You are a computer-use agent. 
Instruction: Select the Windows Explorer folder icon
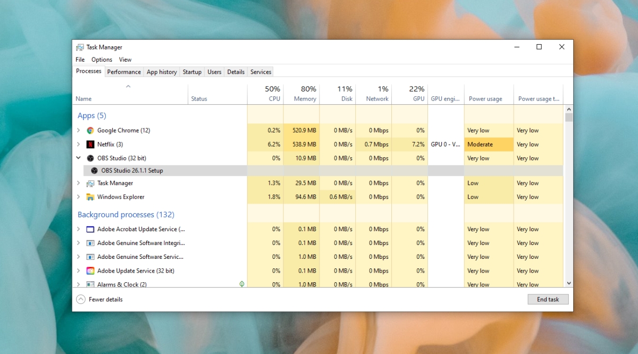point(90,197)
